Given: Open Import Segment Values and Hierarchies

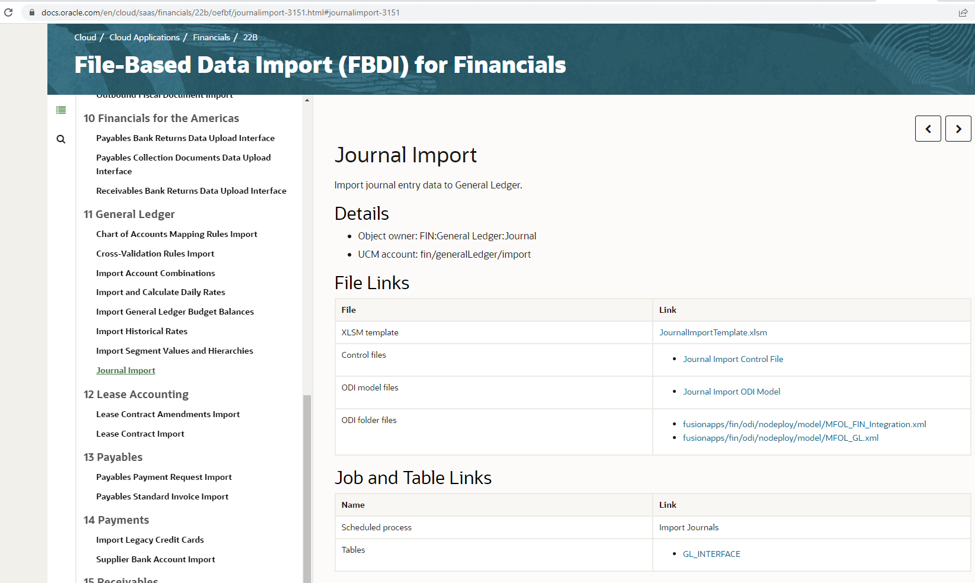Looking at the screenshot, I should [x=175, y=351].
